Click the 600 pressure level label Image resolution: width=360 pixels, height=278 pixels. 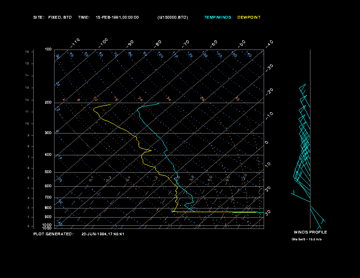click(48, 186)
